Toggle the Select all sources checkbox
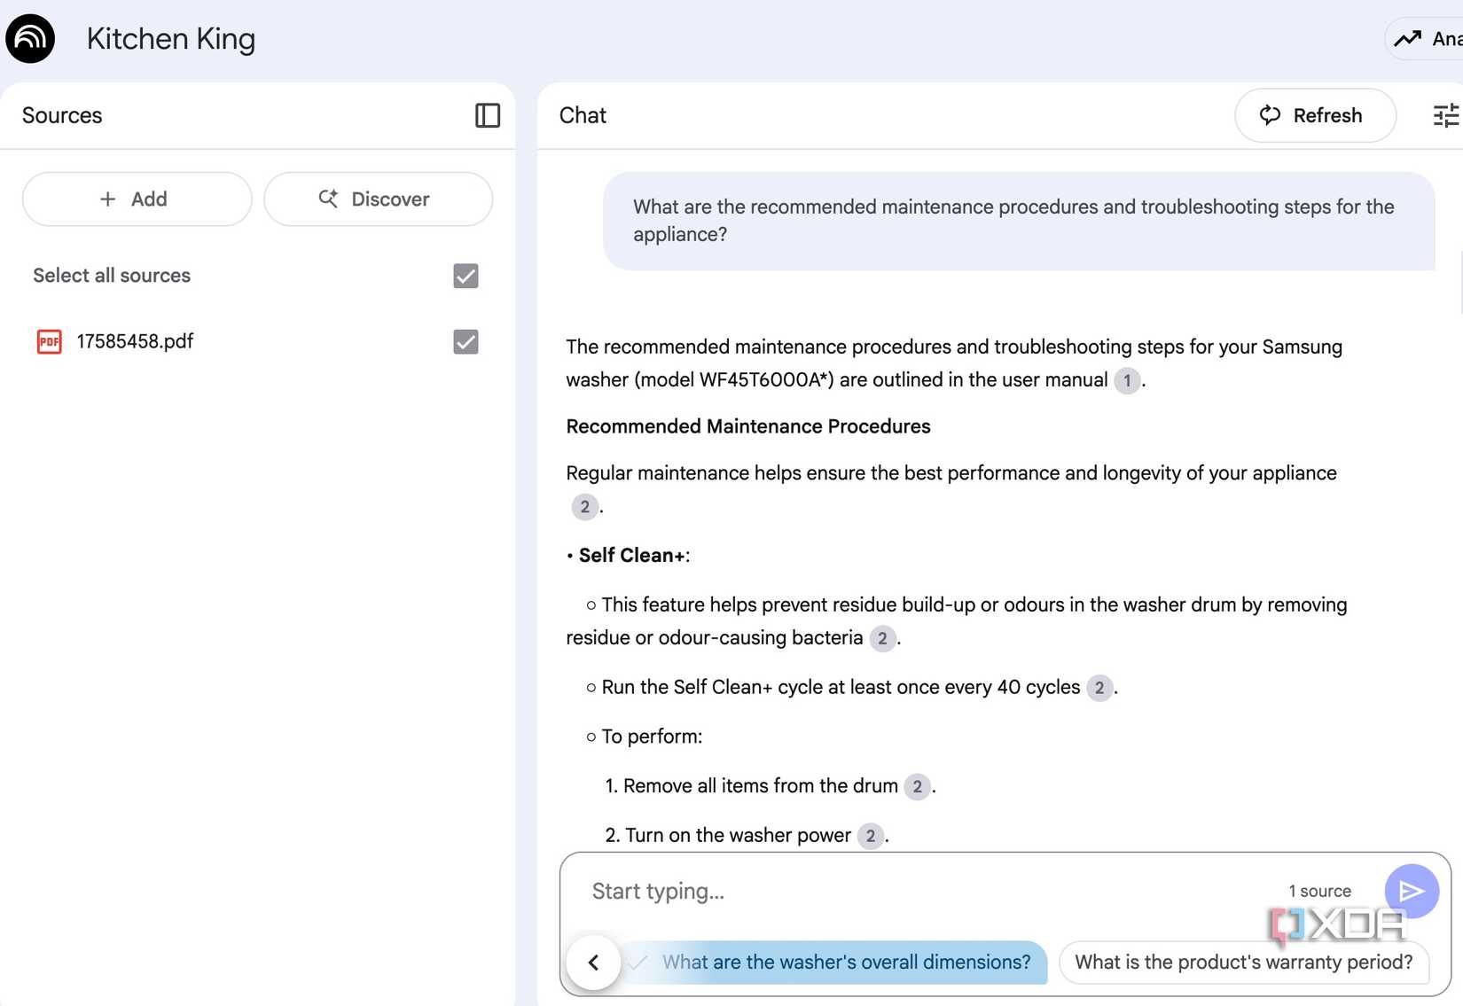 coord(465,276)
